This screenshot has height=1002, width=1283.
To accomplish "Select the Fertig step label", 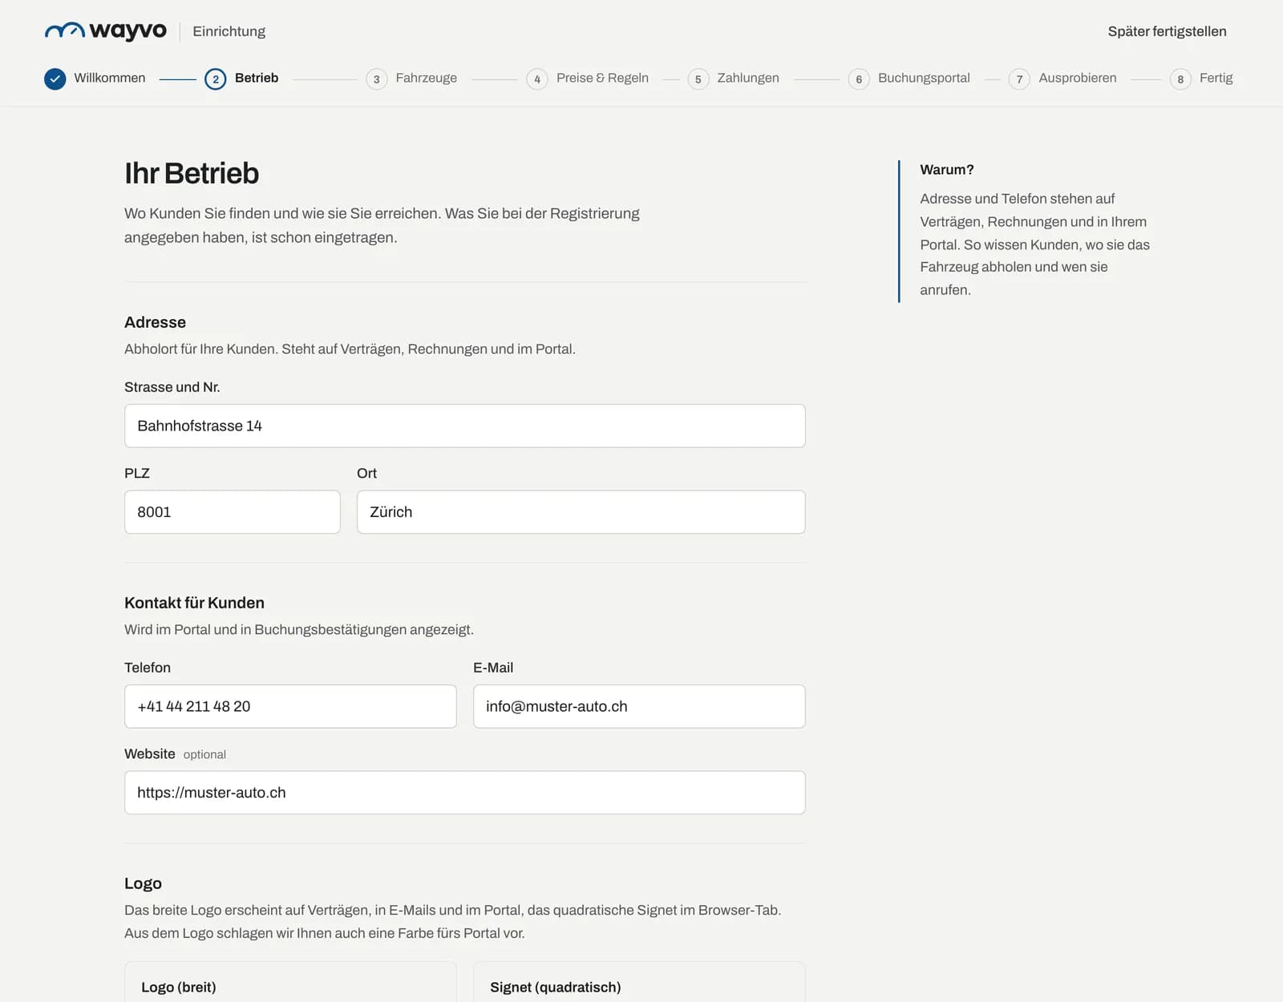I will (x=1216, y=78).
